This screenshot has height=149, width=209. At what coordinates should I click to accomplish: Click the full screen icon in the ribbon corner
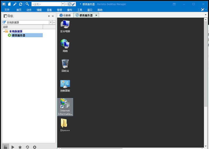[x=203, y=9]
